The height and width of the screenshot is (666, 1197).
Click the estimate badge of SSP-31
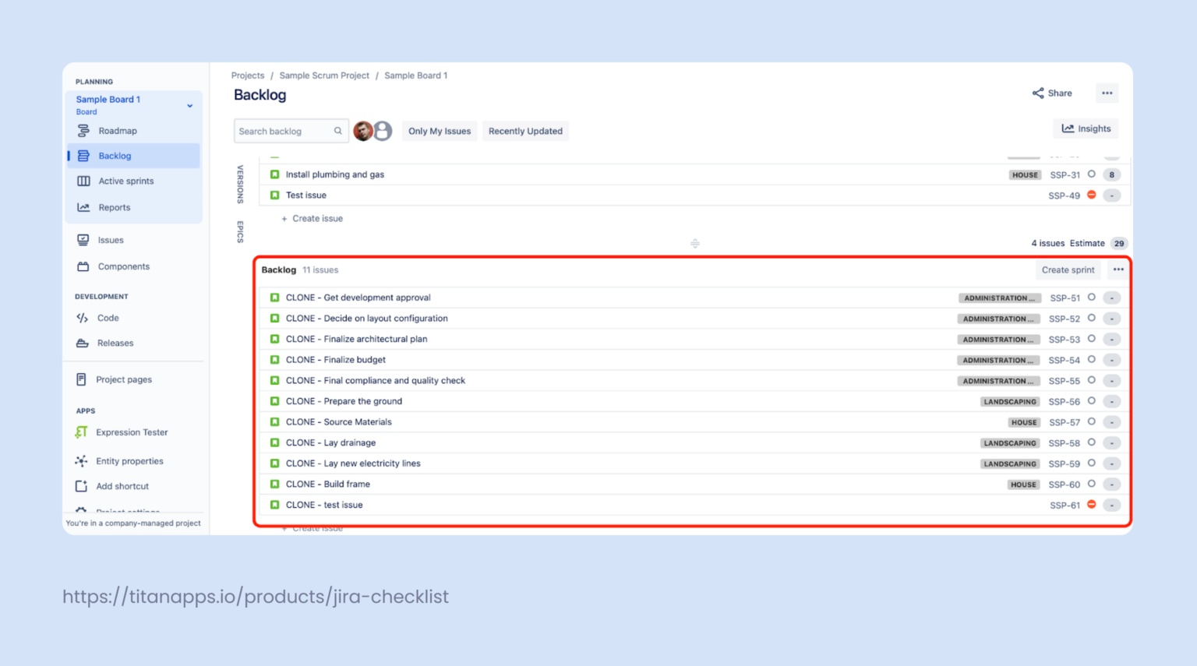[x=1112, y=174]
